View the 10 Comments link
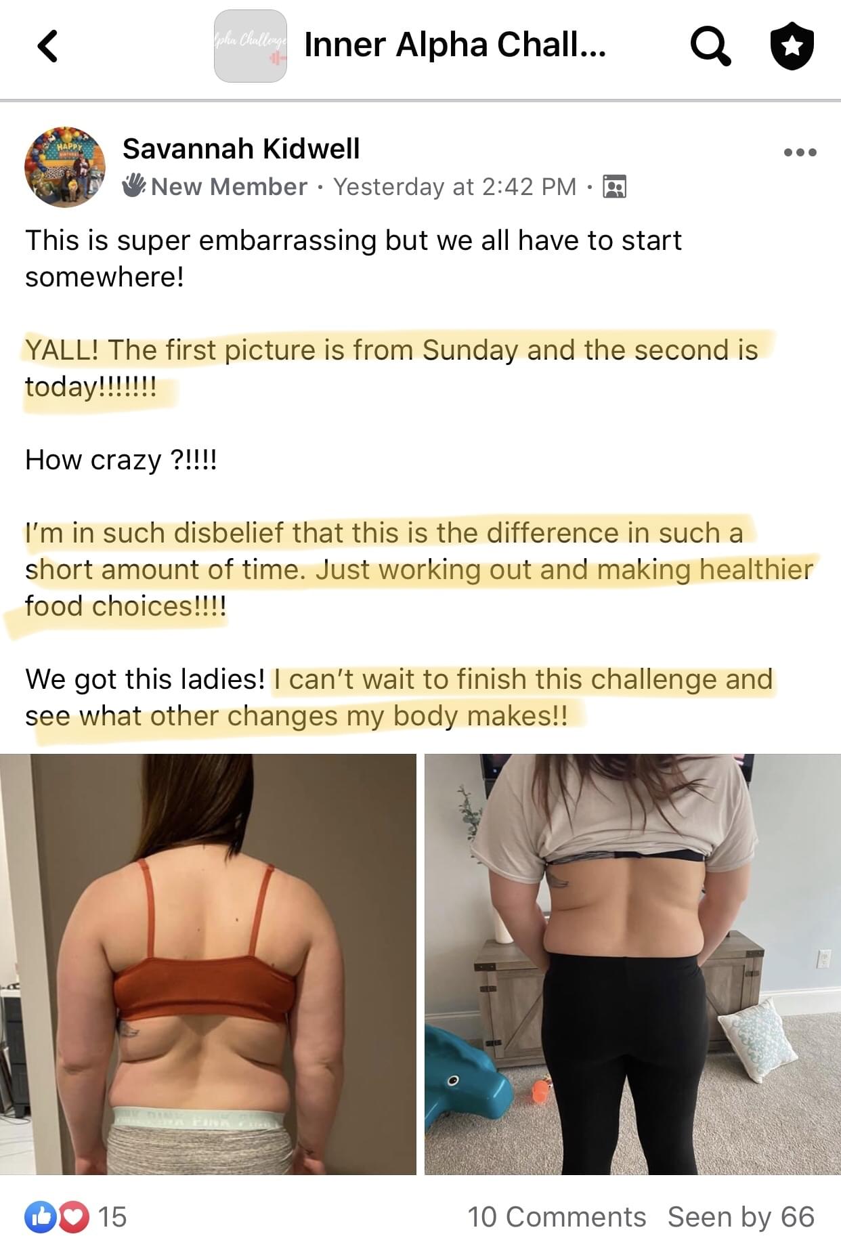The image size is (841, 1253). pyautogui.click(x=557, y=1217)
